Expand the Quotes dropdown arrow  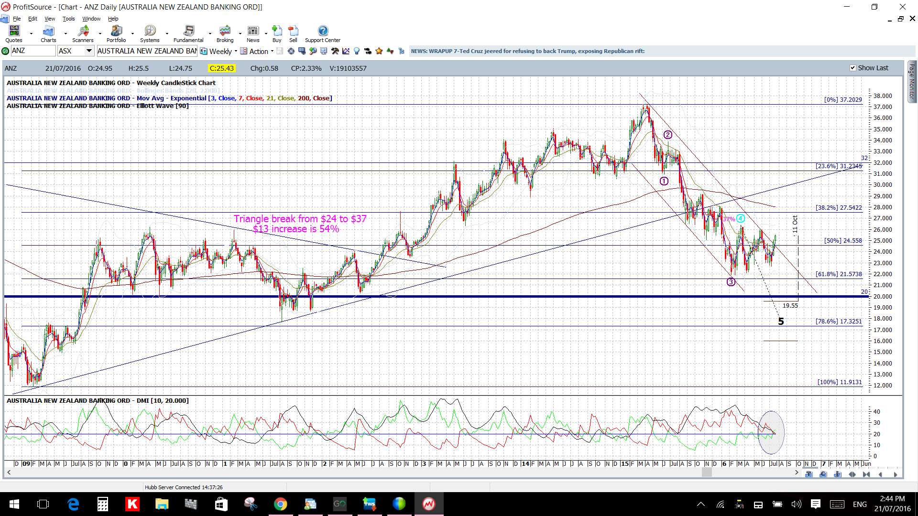point(31,34)
